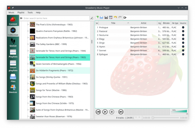Open the Smart playlists panel

13,65
